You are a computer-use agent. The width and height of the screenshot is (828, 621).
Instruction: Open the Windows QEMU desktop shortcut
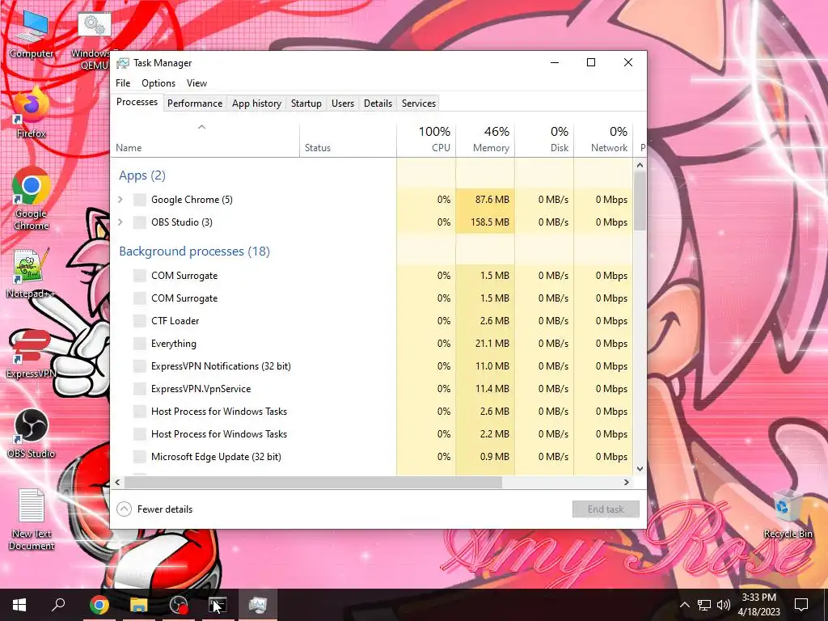pos(95,40)
